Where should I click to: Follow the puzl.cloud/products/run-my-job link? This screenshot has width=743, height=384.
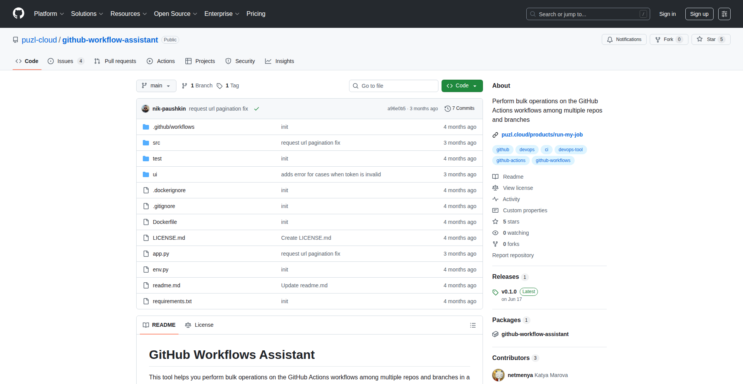pos(542,135)
